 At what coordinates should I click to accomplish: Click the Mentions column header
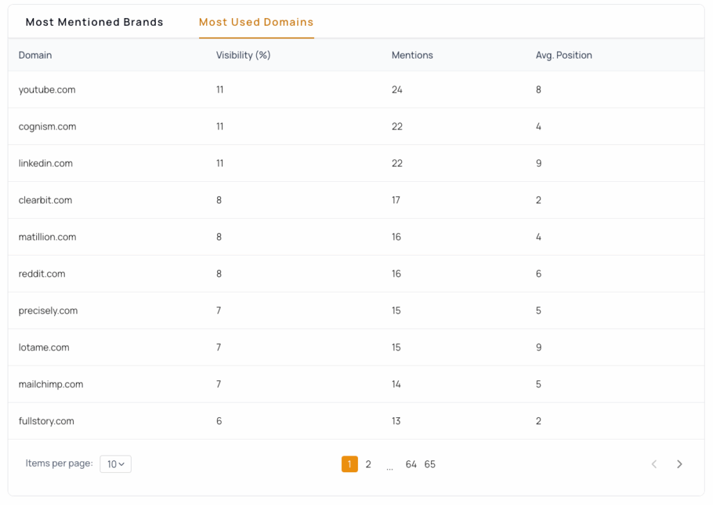(x=412, y=55)
